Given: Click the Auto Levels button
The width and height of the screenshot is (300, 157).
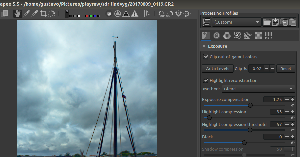Looking at the screenshot, I should coord(217,69).
